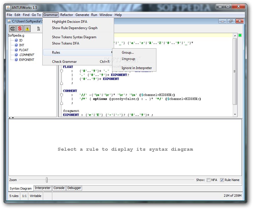Restore the inner Softpedia document window
Viewport: 253px width, 209px height.
coord(231,21)
